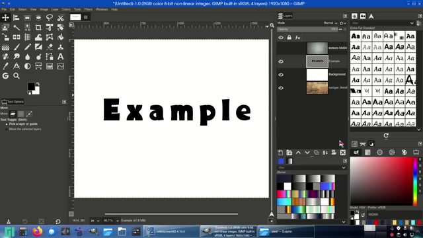Switch to the Fonts tab
This screenshot has height=238, width=423.
point(363,16)
